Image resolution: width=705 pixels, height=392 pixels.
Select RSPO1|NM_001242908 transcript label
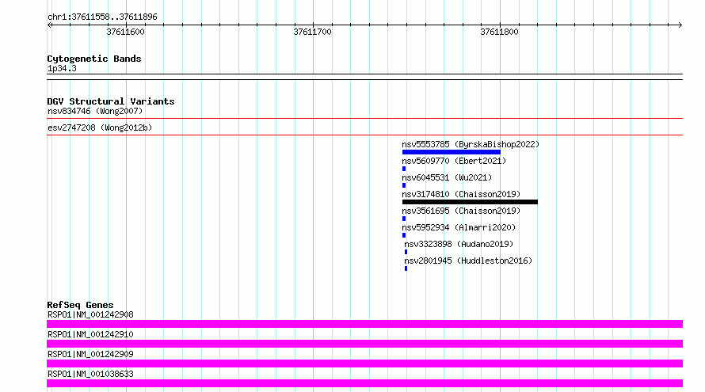(x=90, y=314)
